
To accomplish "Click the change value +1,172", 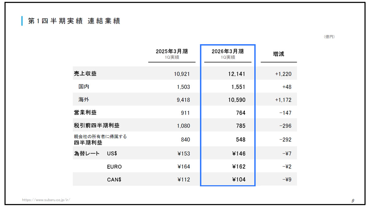I will click(283, 100).
